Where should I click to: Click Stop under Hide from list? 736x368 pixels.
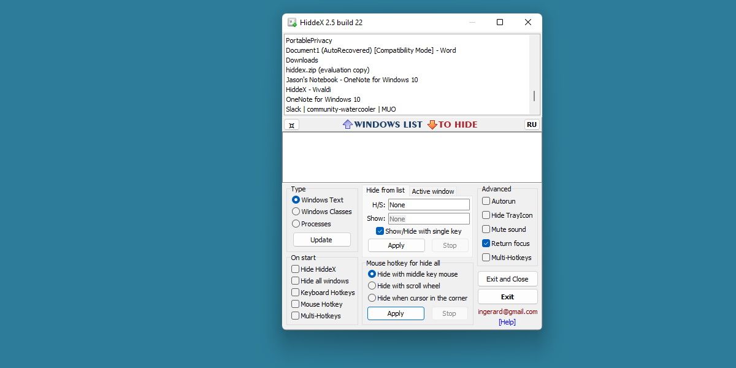[450, 245]
